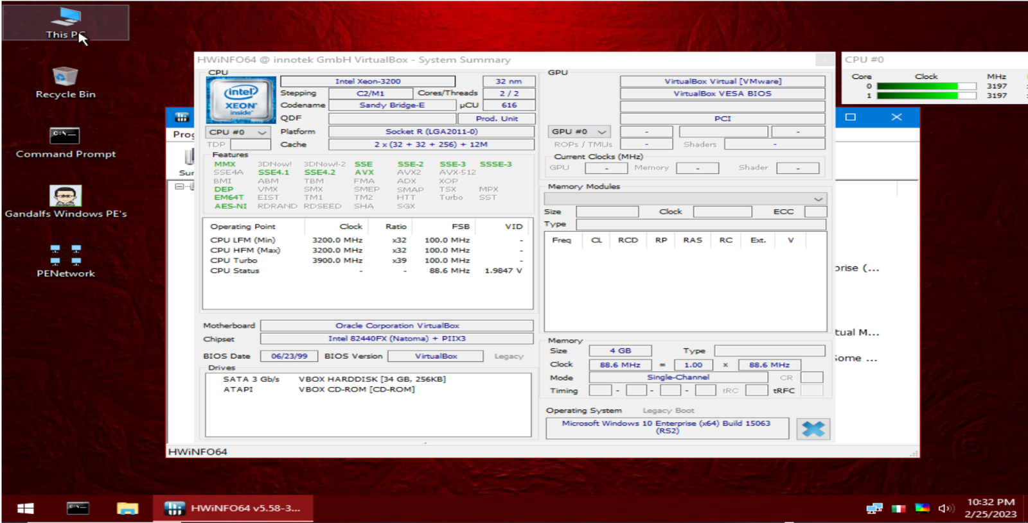Image resolution: width=1028 pixels, height=523 pixels.
Task: Click the language flag tray icon
Action: pos(898,508)
